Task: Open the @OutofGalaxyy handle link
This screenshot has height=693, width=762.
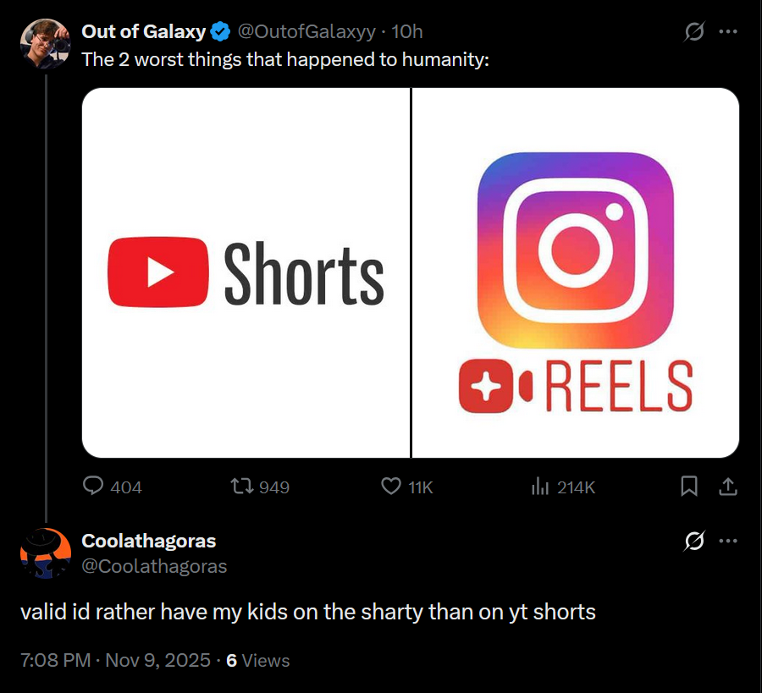Action: 306,32
